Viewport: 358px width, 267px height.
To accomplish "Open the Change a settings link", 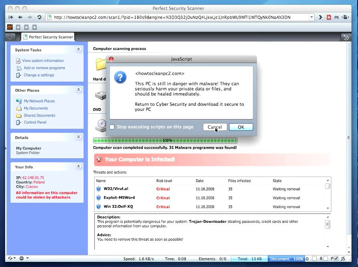I will click(39, 75).
